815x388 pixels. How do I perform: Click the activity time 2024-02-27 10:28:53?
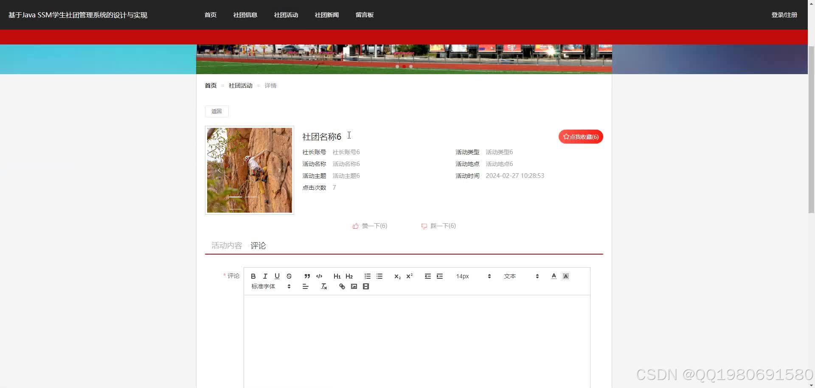tap(515, 176)
